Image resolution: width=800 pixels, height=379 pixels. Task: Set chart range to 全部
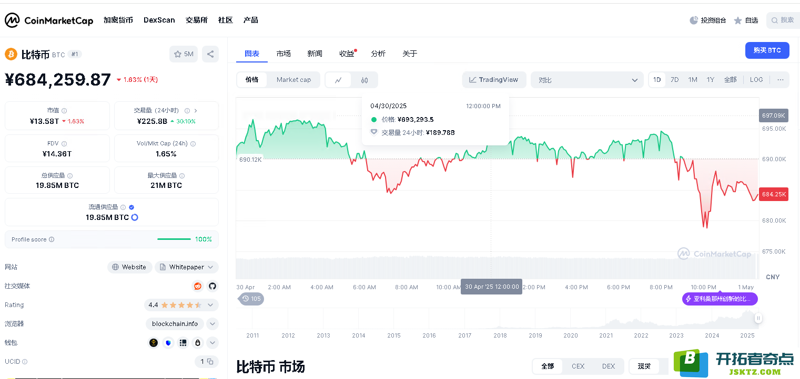[731, 80]
